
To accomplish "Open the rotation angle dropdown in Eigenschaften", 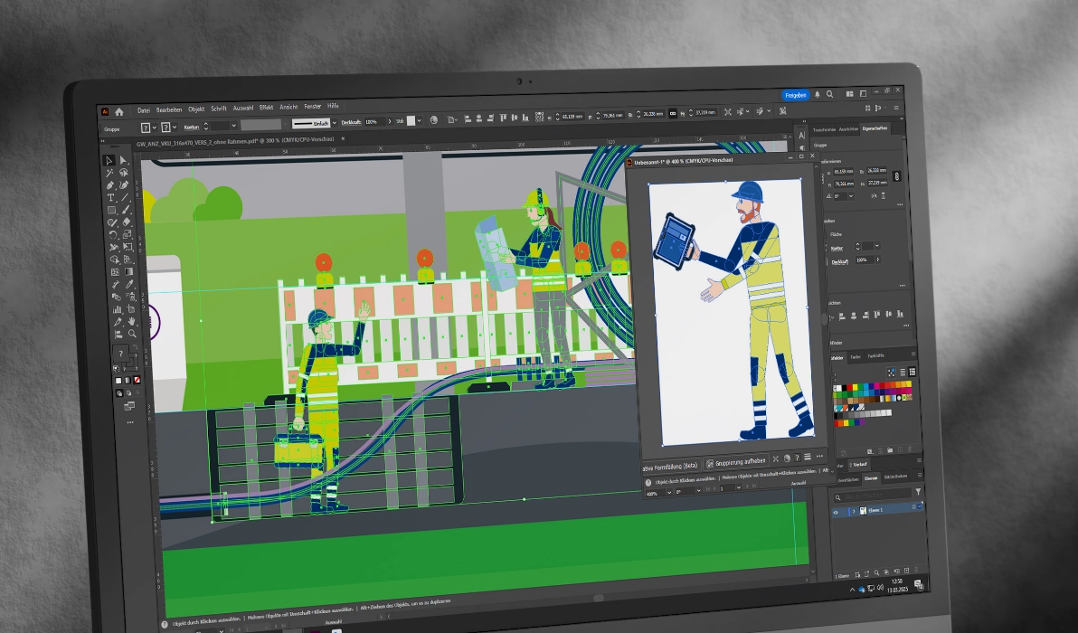I will [x=851, y=196].
